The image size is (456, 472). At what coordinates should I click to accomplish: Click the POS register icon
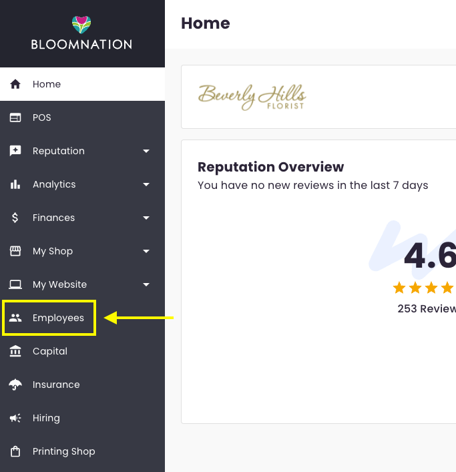point(15,117)
